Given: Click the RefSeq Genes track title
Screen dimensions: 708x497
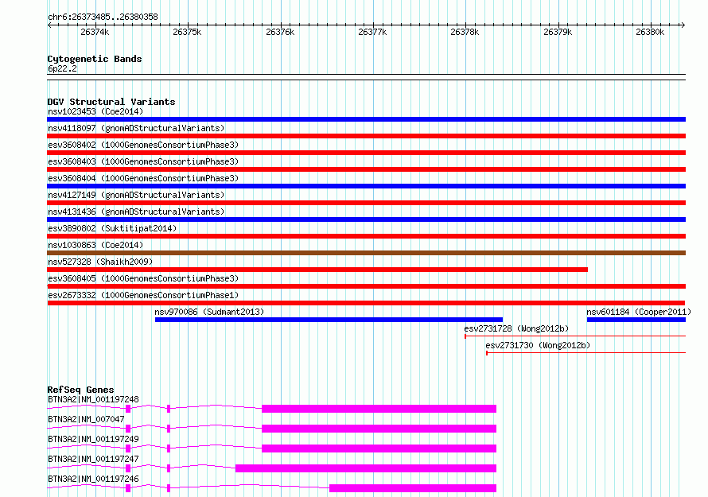Looking at the screenshot, I should pyautogui.click(x=81, y=390).
